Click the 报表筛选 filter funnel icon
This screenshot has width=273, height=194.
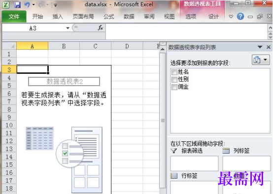[x=174, y=151]
